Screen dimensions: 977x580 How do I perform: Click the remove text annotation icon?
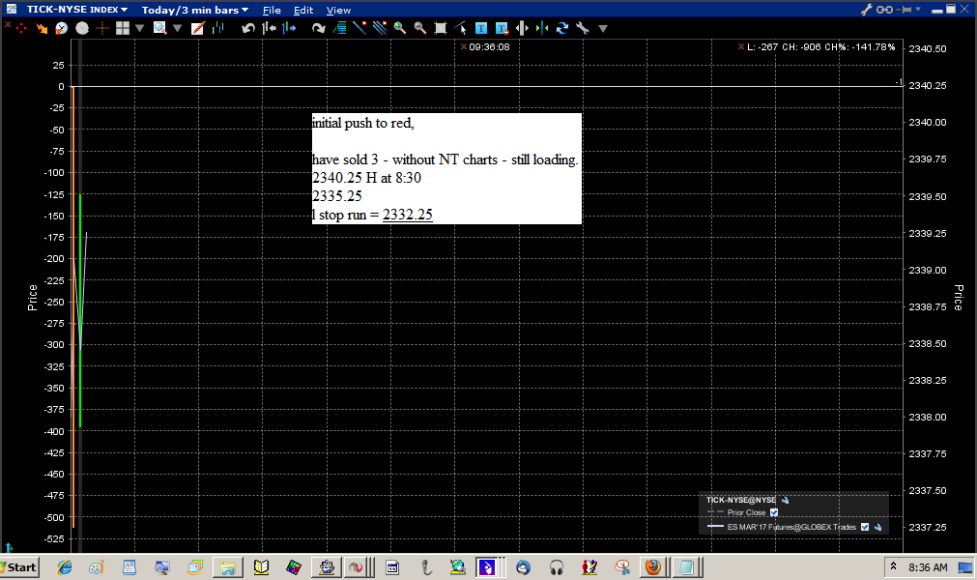[502, 28]
